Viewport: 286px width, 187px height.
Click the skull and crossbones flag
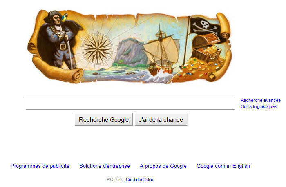point(206,28)
